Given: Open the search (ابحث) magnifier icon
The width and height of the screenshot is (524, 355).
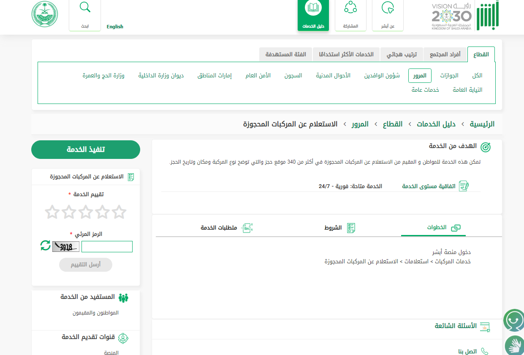Looking at the screenshot, I should point(85,8).
